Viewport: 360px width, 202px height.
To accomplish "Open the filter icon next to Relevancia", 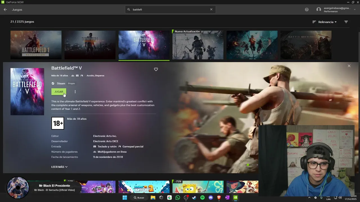I will [x=346, y=22].
